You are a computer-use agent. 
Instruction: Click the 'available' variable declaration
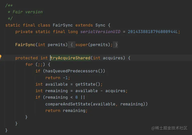pos(57,84)
